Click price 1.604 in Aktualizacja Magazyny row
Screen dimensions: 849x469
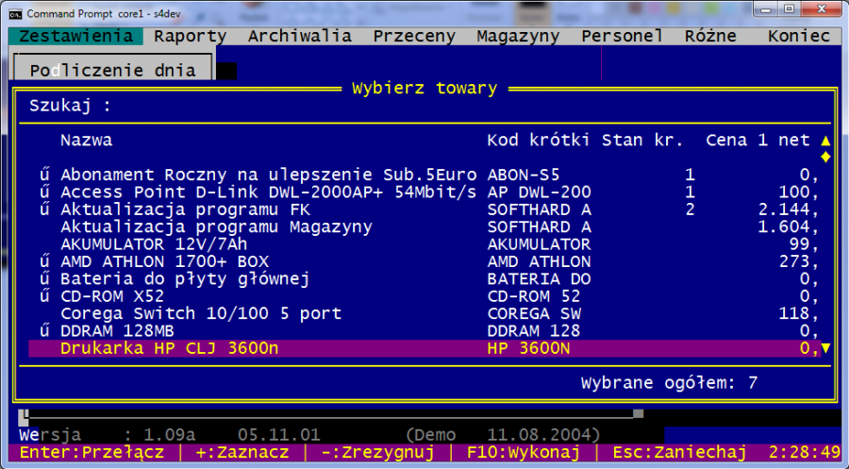coord(788,226)
